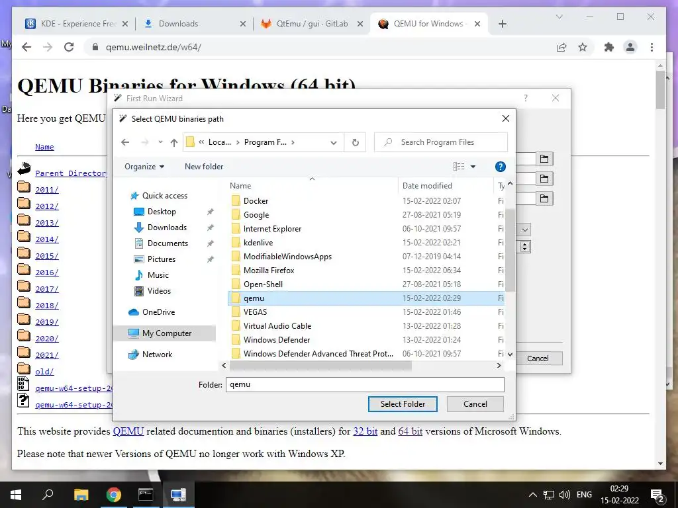Click the Back arrow in file dialog
Screen dimensions: 678x508
click(125, 142)
